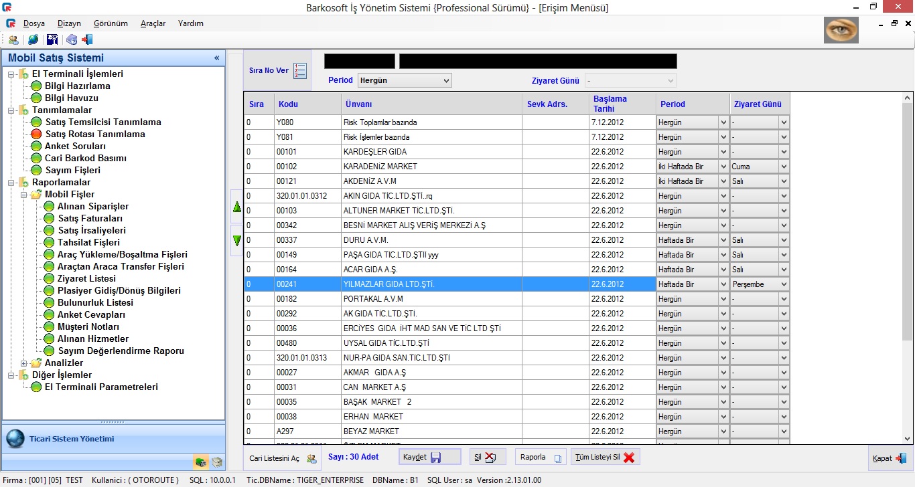Viewport: 915px width, 487px height.
Task: Open the Ziyaret Günü dropdown showing Cuma
Action: [x=760, y=167]
